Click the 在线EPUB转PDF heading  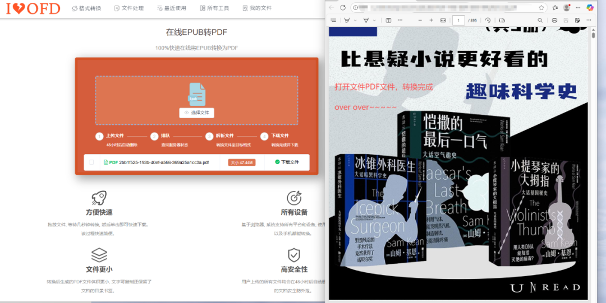click(197, 32)
